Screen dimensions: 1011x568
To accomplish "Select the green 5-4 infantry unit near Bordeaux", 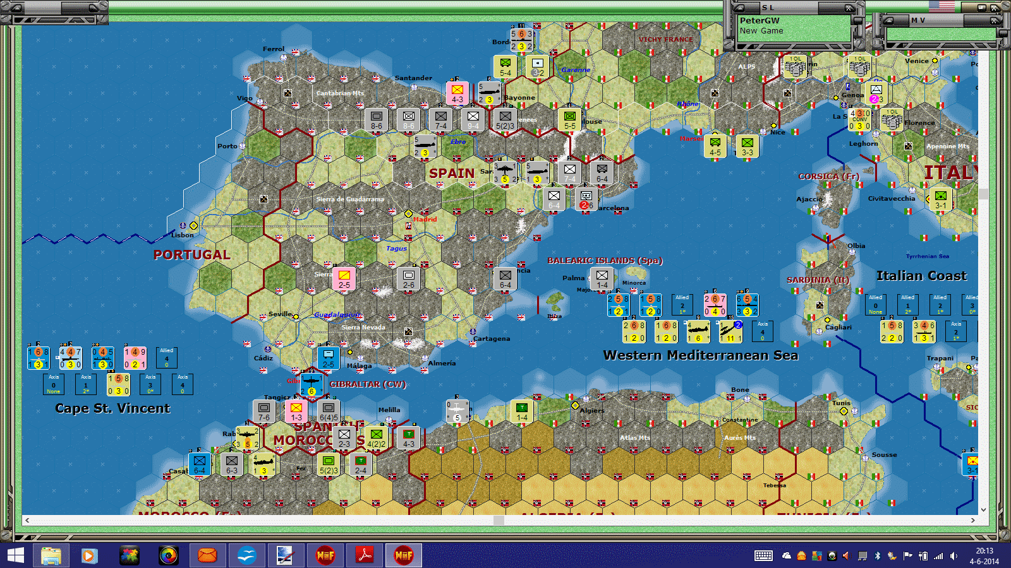I will 505,67.
